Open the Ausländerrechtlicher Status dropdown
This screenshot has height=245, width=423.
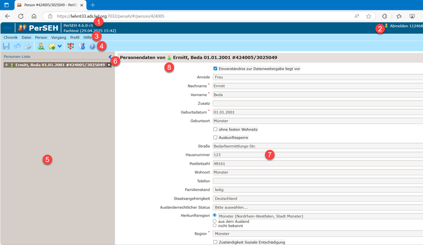click(319, 207)
